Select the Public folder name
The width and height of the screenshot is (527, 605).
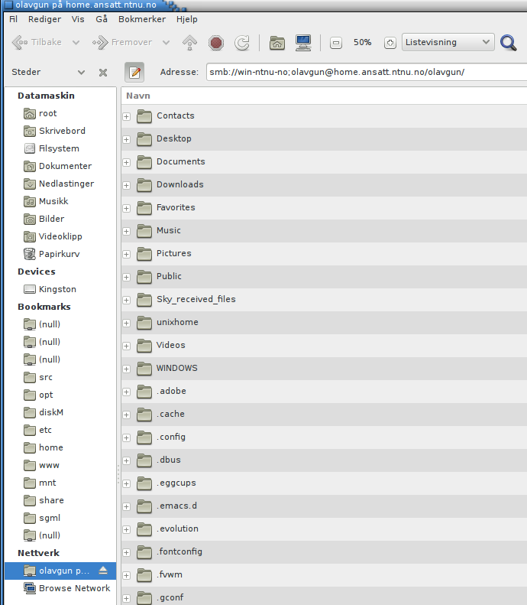click(169, 276)
